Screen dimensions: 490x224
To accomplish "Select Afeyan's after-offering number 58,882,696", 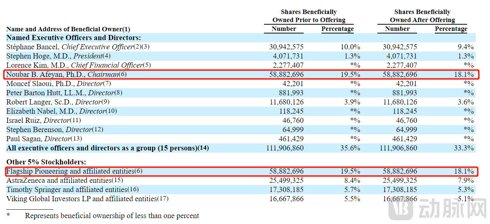I will (400, 74).
